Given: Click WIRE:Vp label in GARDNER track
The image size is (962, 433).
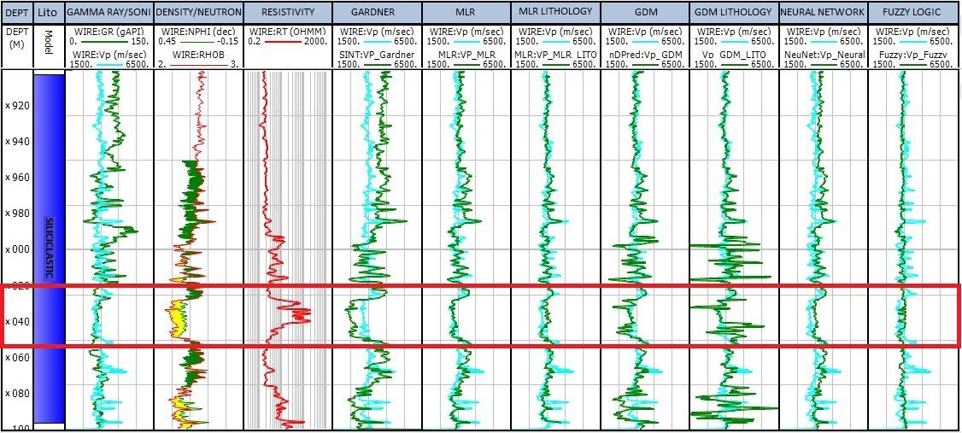Looking at the screenshot, I should 377,30.
